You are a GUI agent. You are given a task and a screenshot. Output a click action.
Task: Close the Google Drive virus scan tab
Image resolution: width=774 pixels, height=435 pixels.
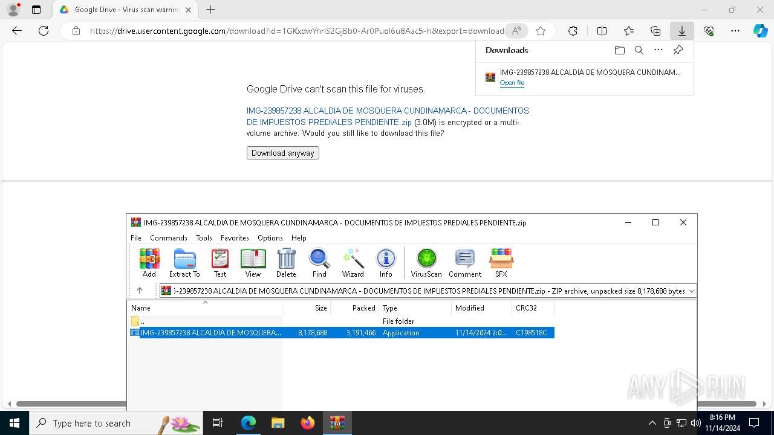[x=188, y=10]
